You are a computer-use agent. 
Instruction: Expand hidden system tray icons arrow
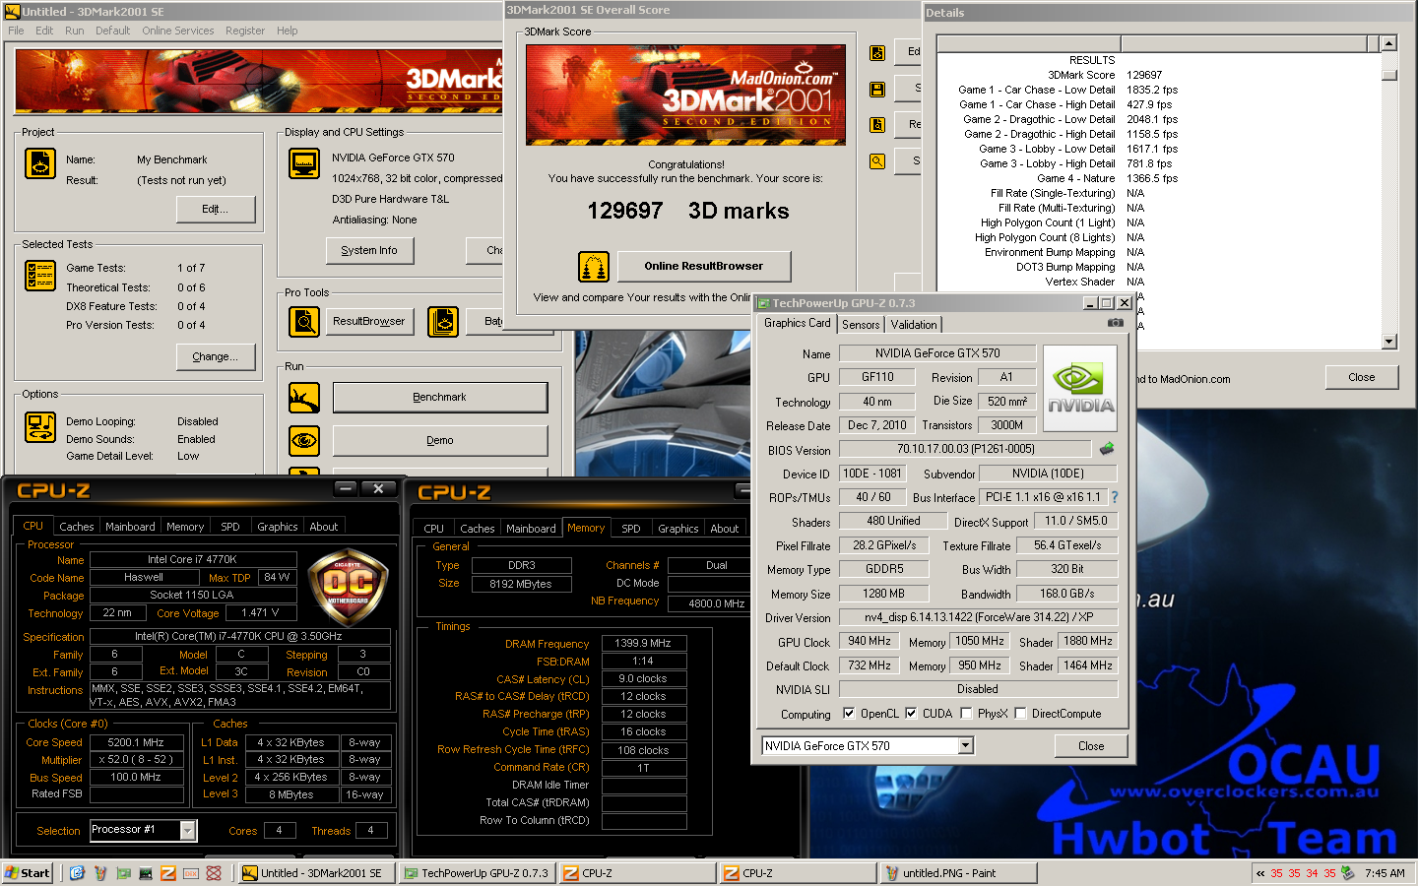point(1260,873)
